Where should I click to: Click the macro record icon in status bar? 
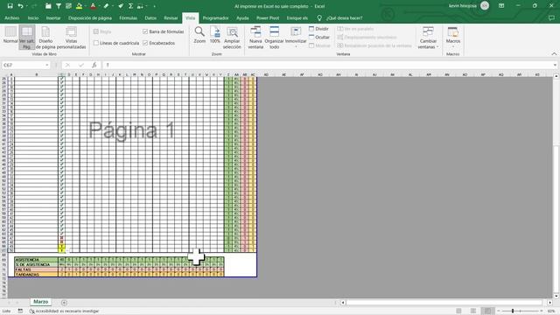pyautogui.click(x=20, y=311)
